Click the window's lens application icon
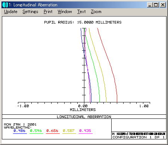 coord(5,5)
